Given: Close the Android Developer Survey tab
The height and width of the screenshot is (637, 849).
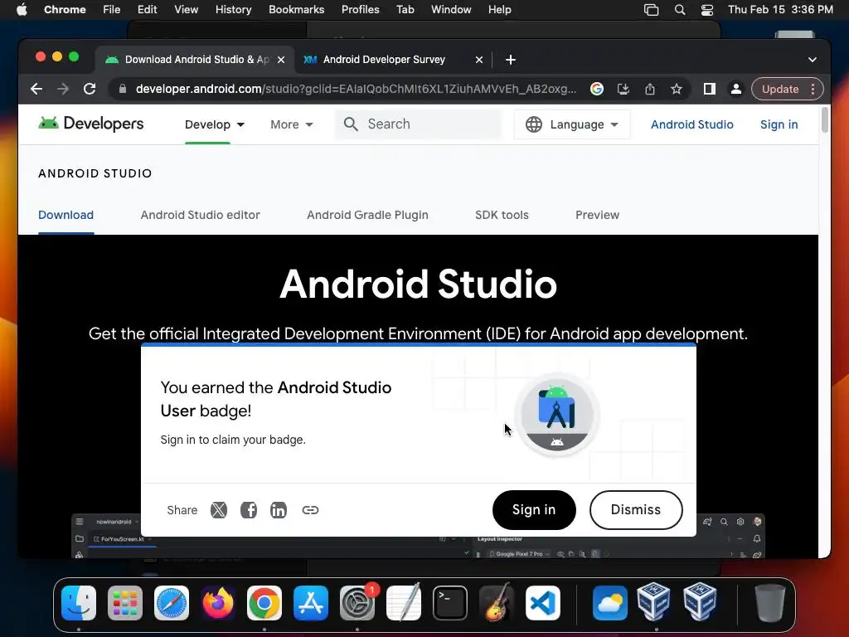Looking at the screenshot, I should pyautogui.click(x=478, y=60).
